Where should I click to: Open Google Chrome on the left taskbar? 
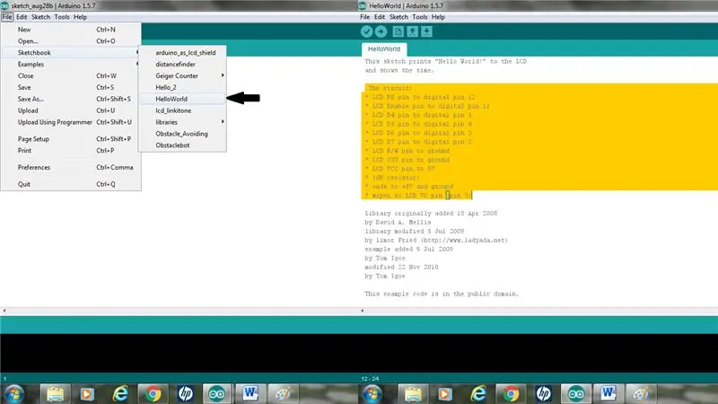pyautogui.click(x=153, y=394)
